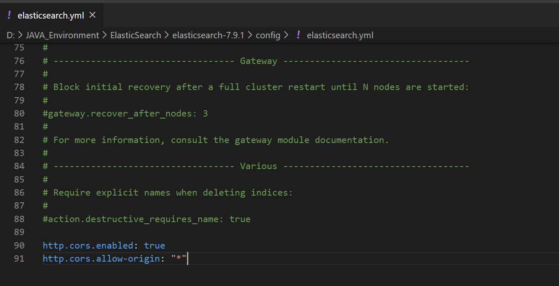
Task: Click the 'Require explicit names when deleting indices' comment
Action: click(168, 193)
